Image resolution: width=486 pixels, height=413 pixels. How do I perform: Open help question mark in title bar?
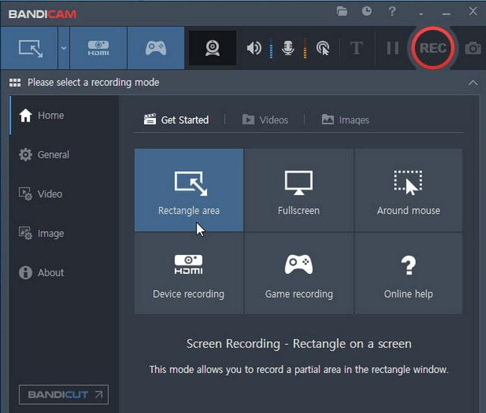click(392, 11)
